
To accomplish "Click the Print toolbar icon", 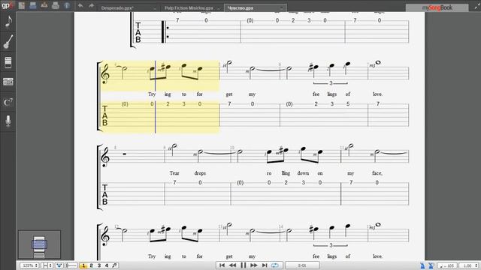I will coord(56,5).
